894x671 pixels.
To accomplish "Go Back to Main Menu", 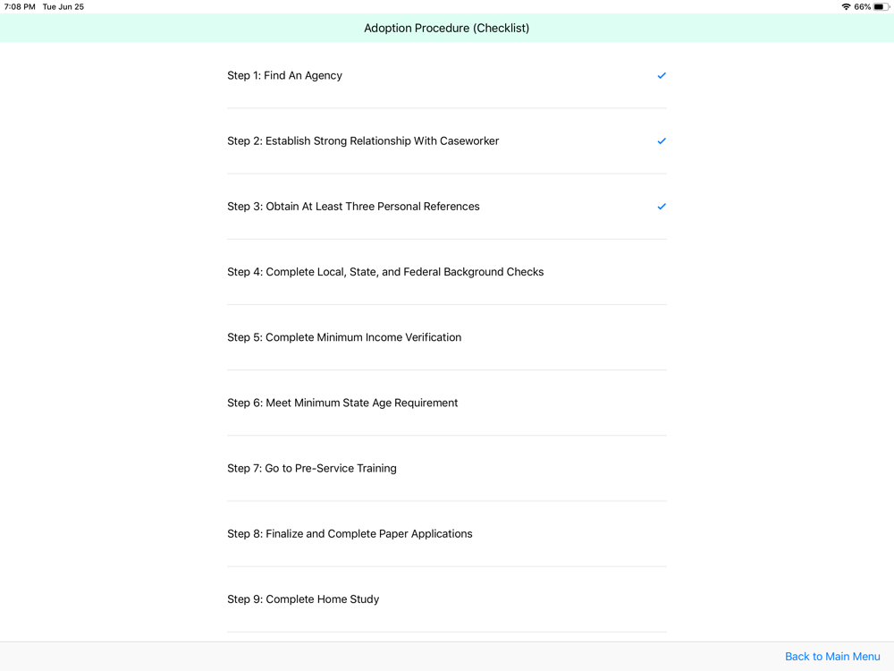I will click(832, 657).
